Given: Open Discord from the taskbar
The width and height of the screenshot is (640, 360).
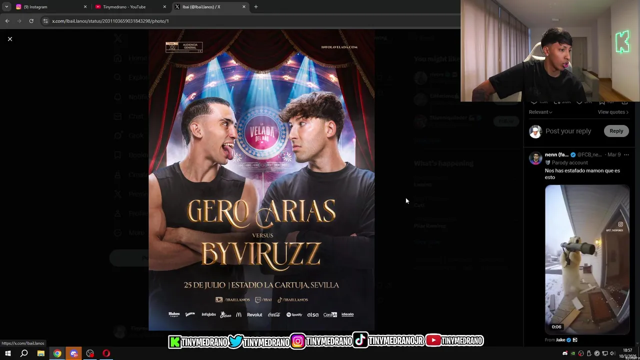Looking at the screenshot, I should point(74,353).
